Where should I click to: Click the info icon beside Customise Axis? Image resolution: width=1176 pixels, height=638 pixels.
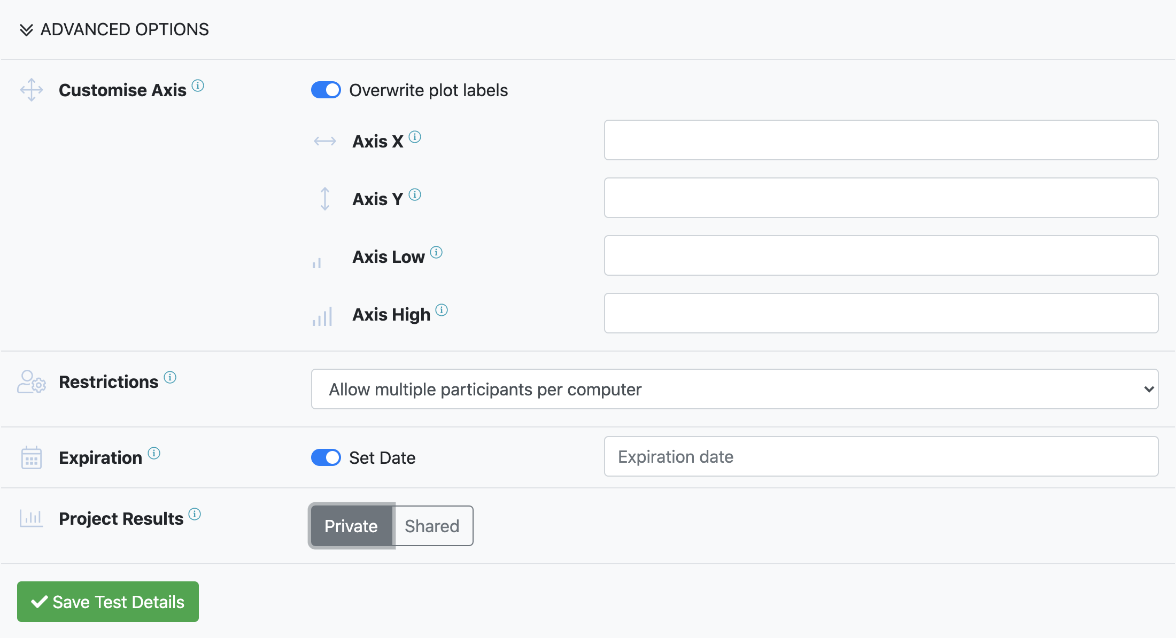click(x=198, y=85)
